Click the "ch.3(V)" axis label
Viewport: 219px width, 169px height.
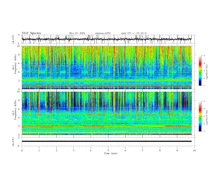click(x=13, y=142)
